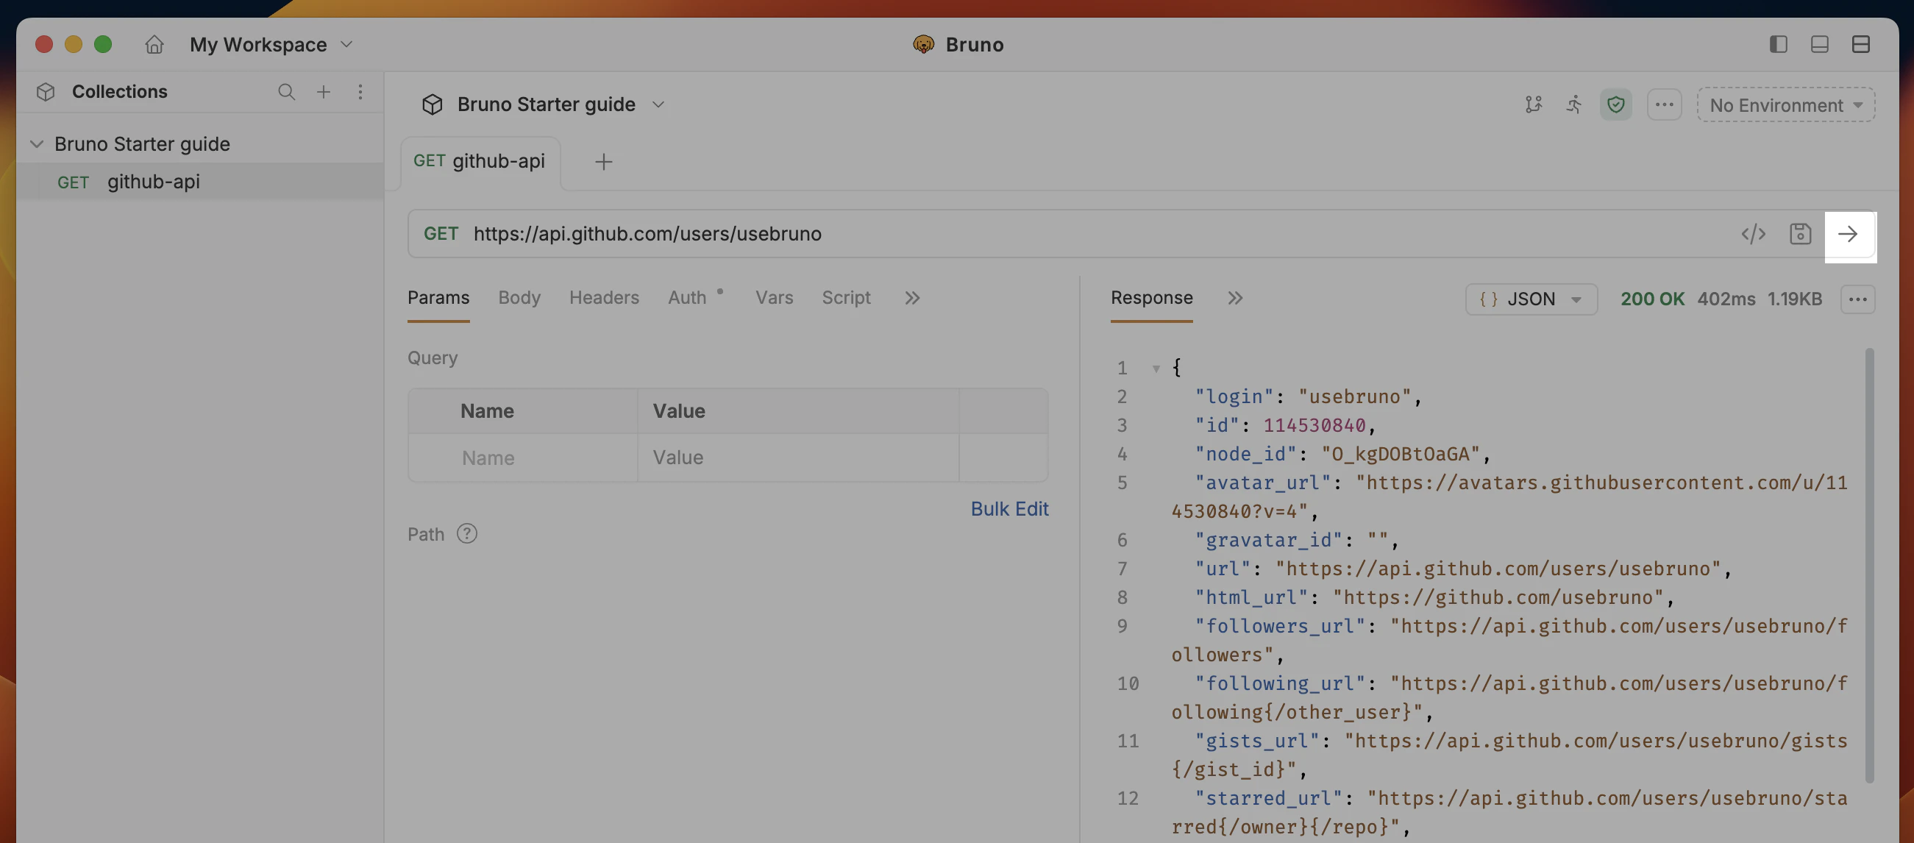Toggle the bottom panel layout icon
This screenshot has height=843, width=1914.
1819,45
